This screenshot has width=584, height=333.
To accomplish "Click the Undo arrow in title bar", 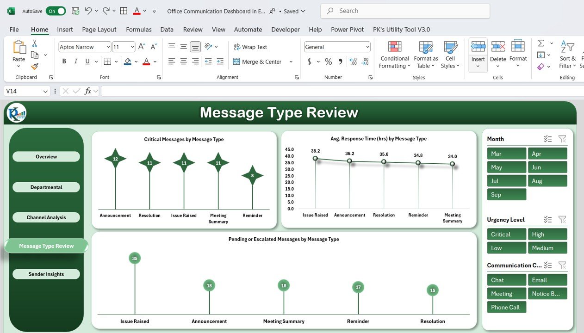I will click(x=88, y=11).
